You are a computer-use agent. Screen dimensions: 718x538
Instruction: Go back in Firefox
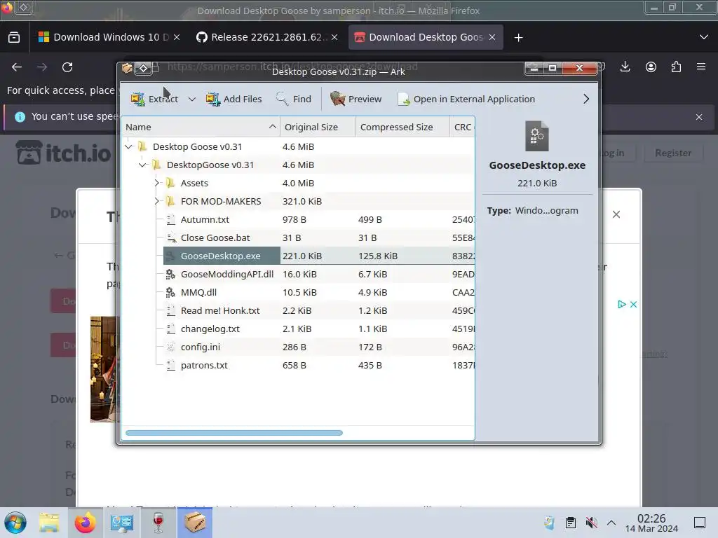click(17, 67)
